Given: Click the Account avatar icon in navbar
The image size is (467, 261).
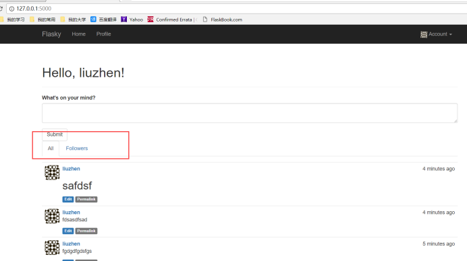Looking at the screenshot, I should point(424,34).
